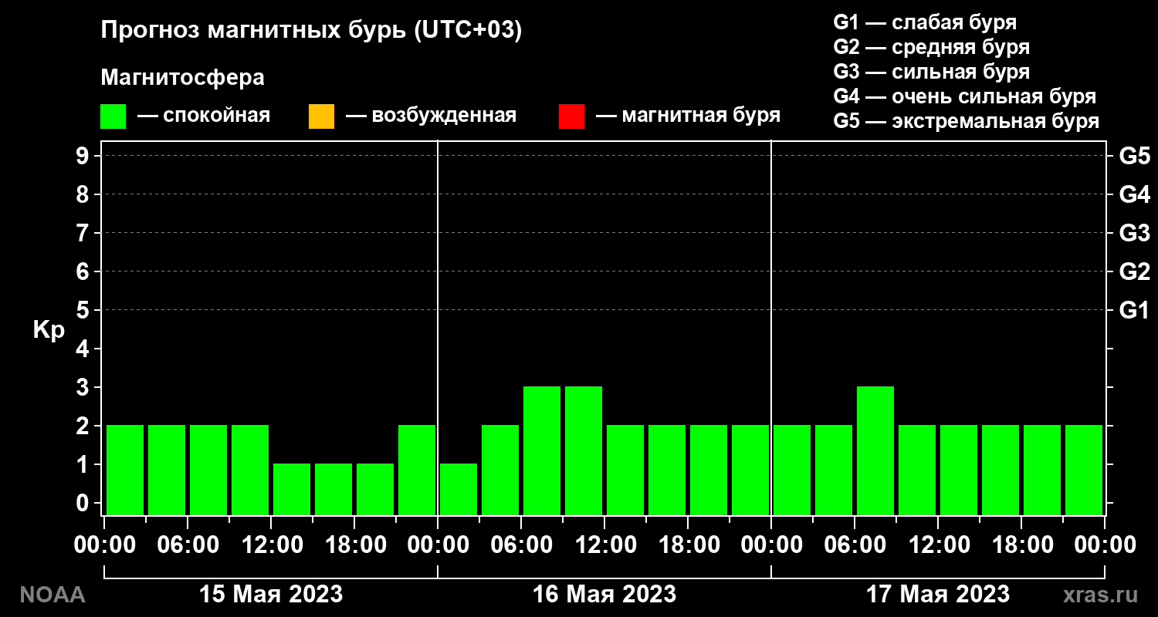
Task: Select the 15 May bar starting at 12:00
Action: pyautogui.click(x=292, y=489)
